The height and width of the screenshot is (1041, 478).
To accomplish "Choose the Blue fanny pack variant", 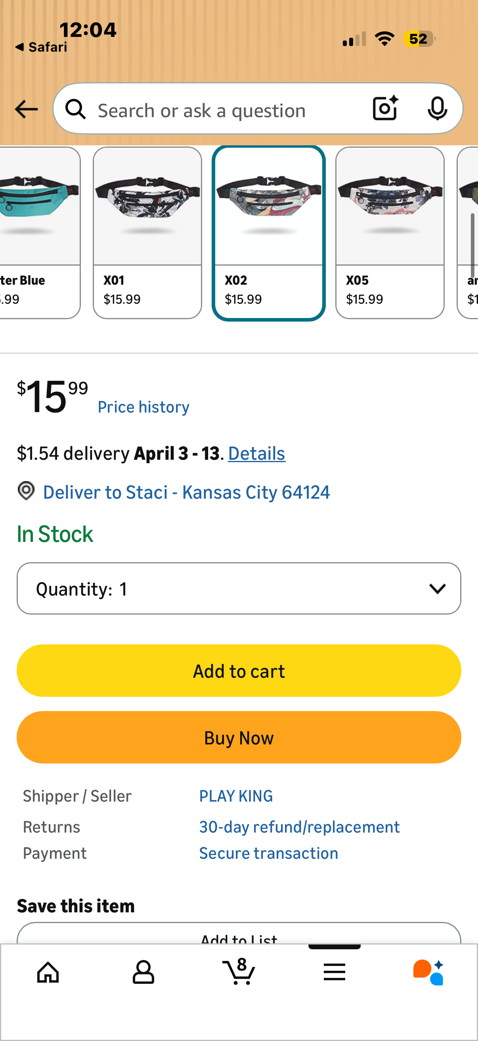I will 40,233.
